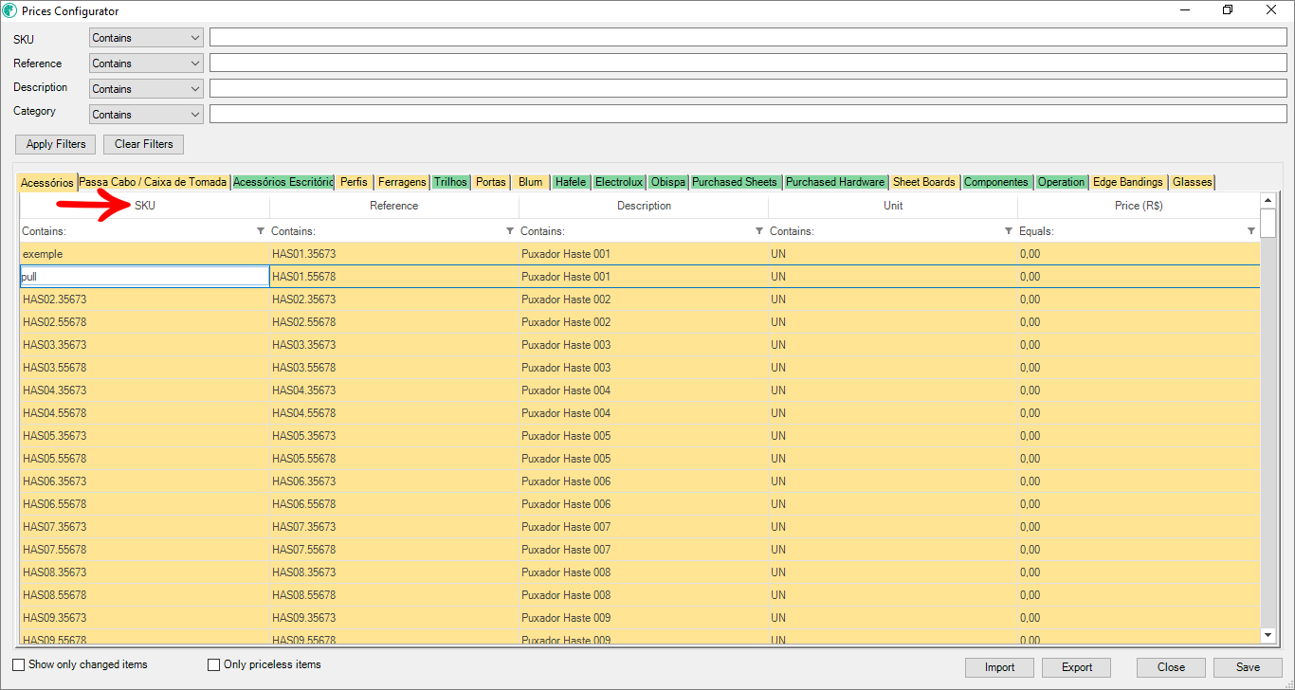1295x690 pixels.
Task: Click the grid's vertical scrollbar thumb
Action: tap(1268, 224)
